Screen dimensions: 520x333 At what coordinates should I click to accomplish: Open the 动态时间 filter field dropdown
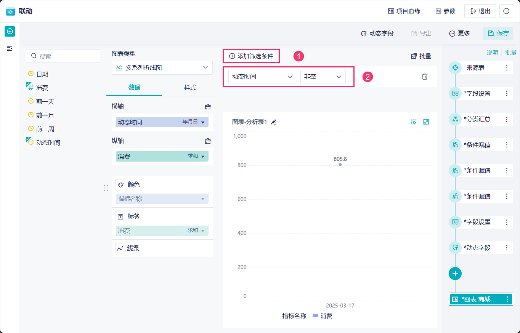click(x=262, y=77)
